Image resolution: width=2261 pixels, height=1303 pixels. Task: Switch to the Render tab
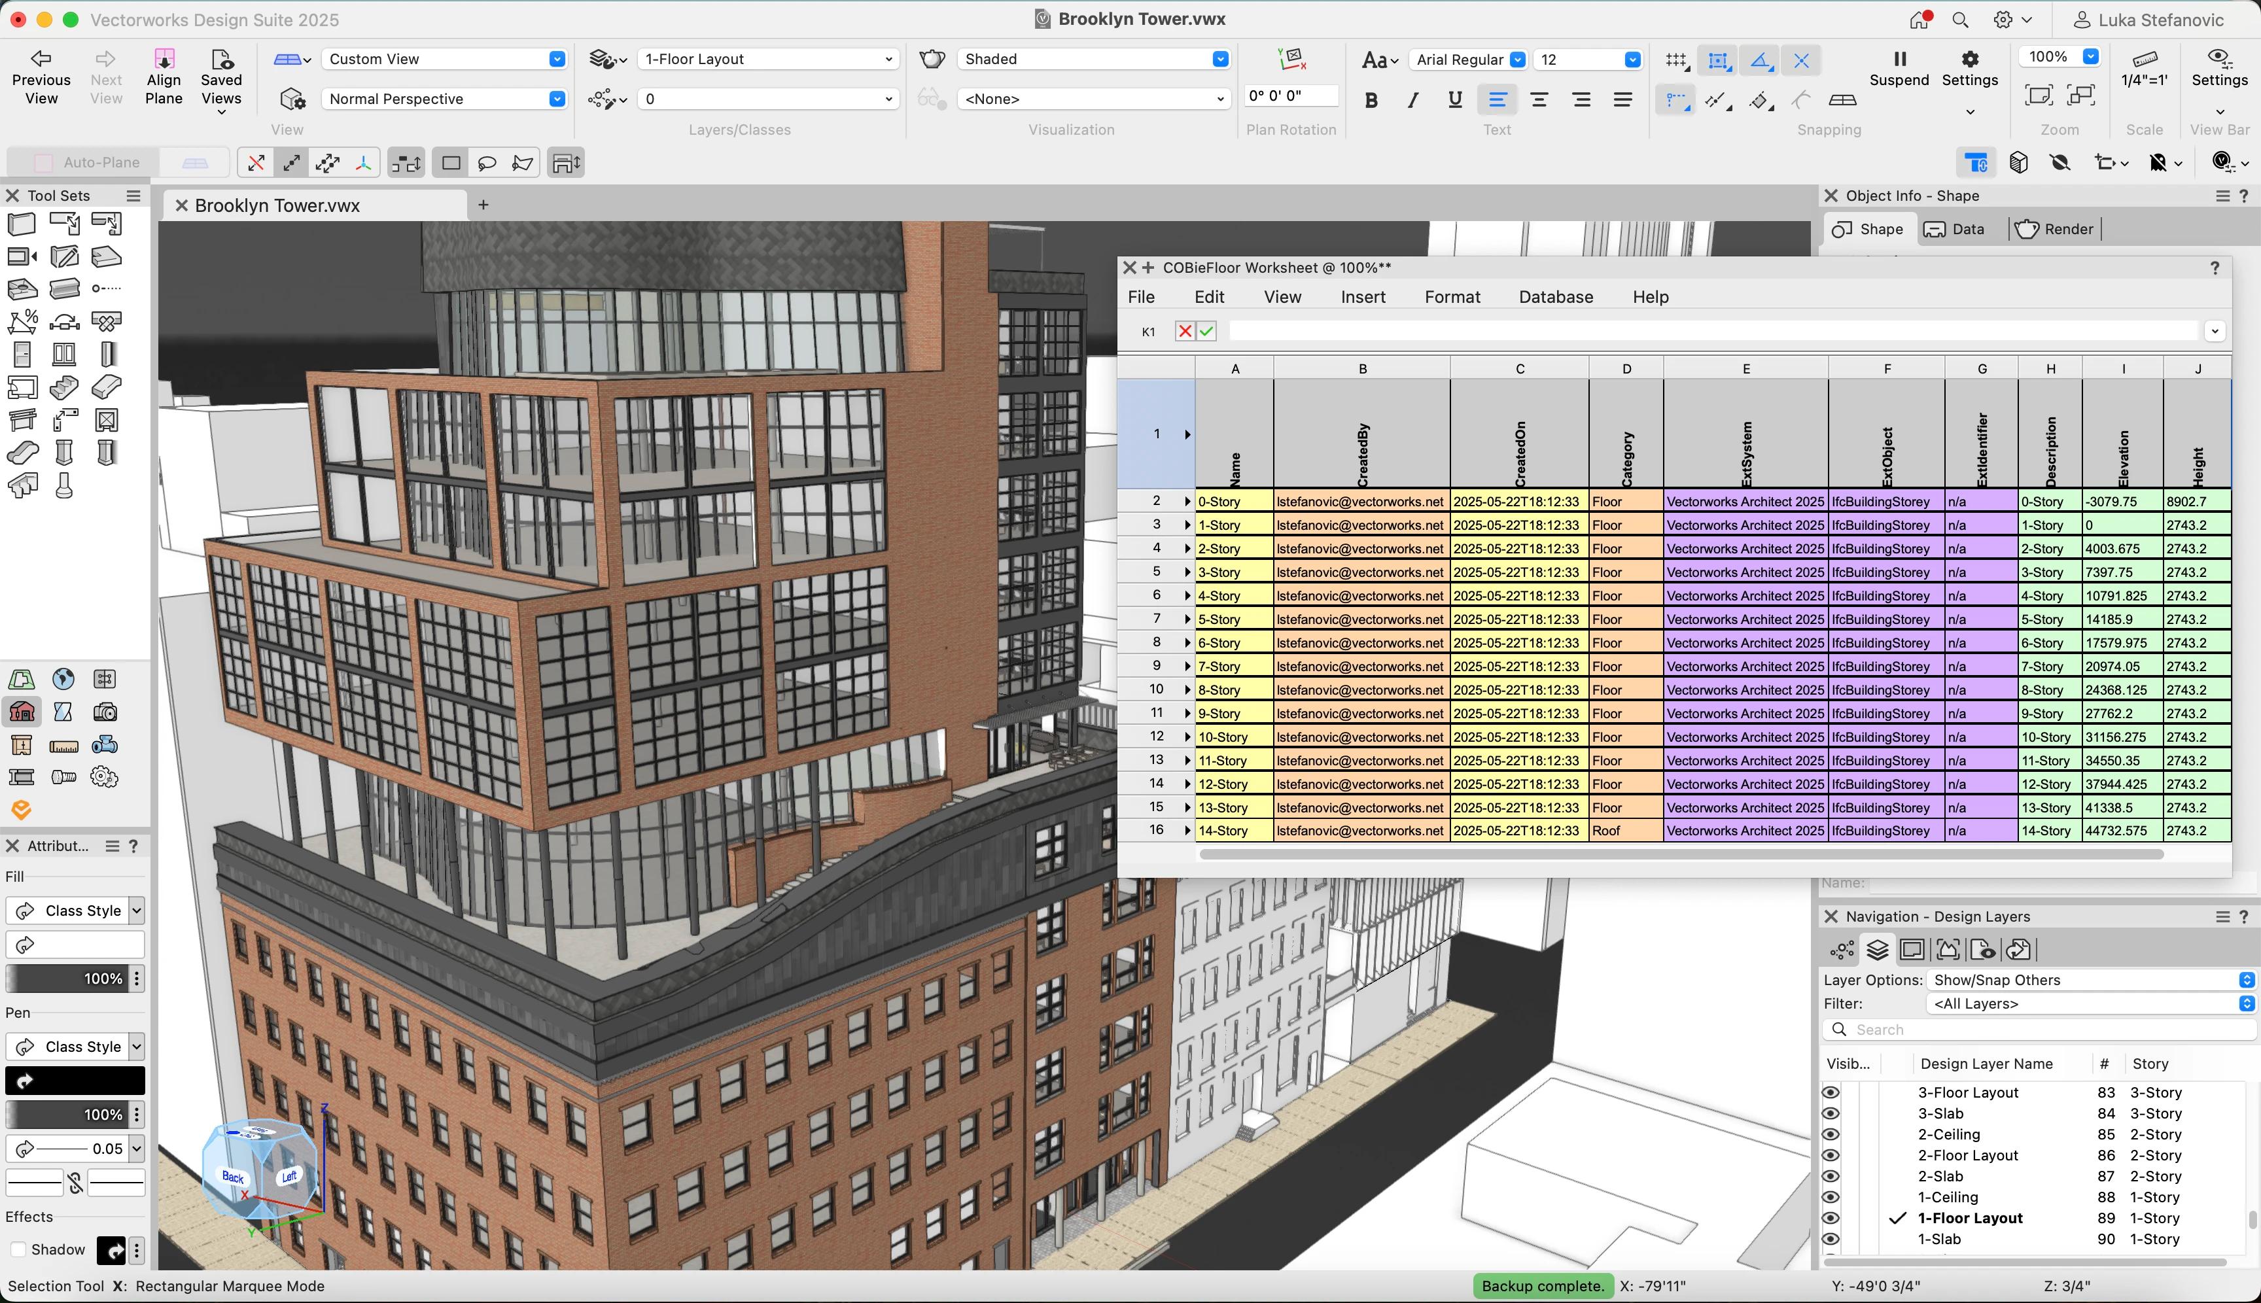[2054, 229]
